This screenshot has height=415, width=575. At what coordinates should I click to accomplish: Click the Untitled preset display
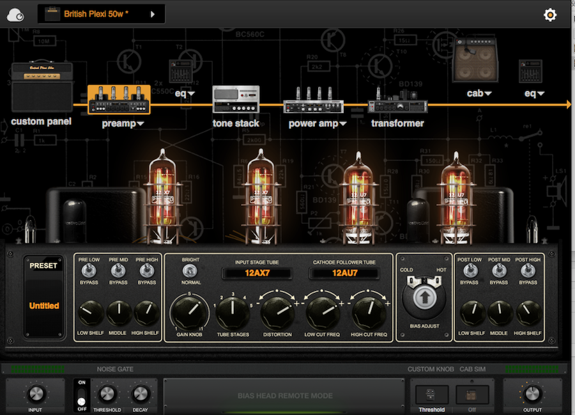pos(44,306)
